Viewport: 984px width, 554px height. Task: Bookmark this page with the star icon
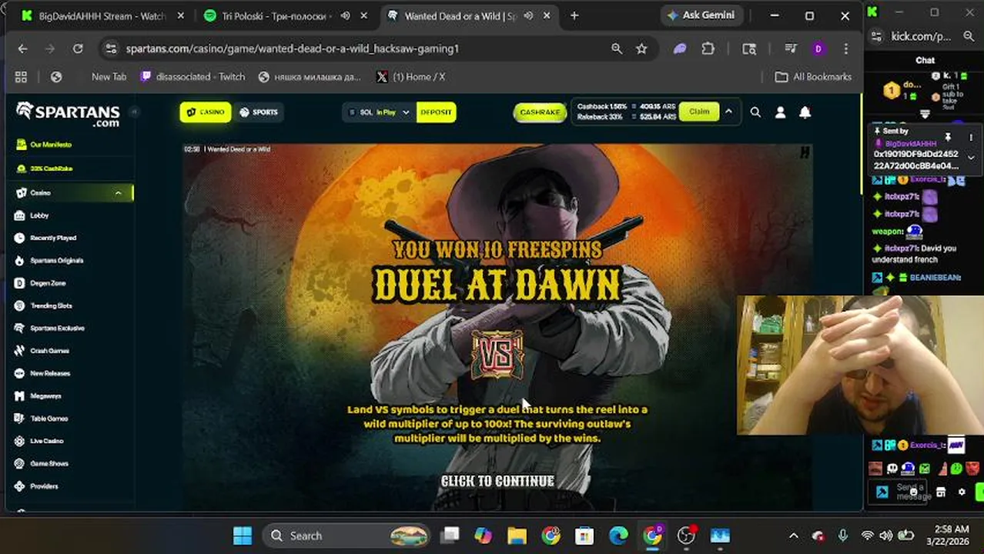(x=641, y=48)
